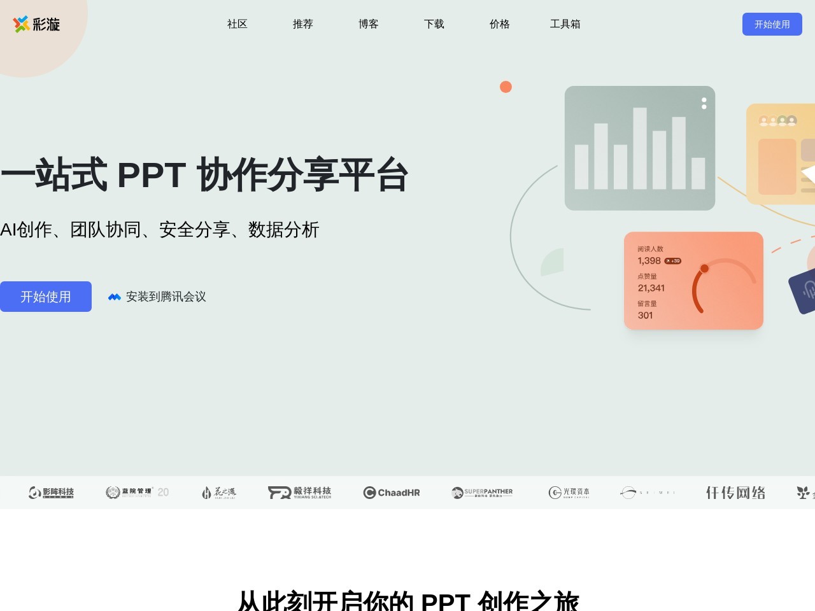Open the 价格 page
815x611 pixels.
pyautogui.click(x=499, y=24)
